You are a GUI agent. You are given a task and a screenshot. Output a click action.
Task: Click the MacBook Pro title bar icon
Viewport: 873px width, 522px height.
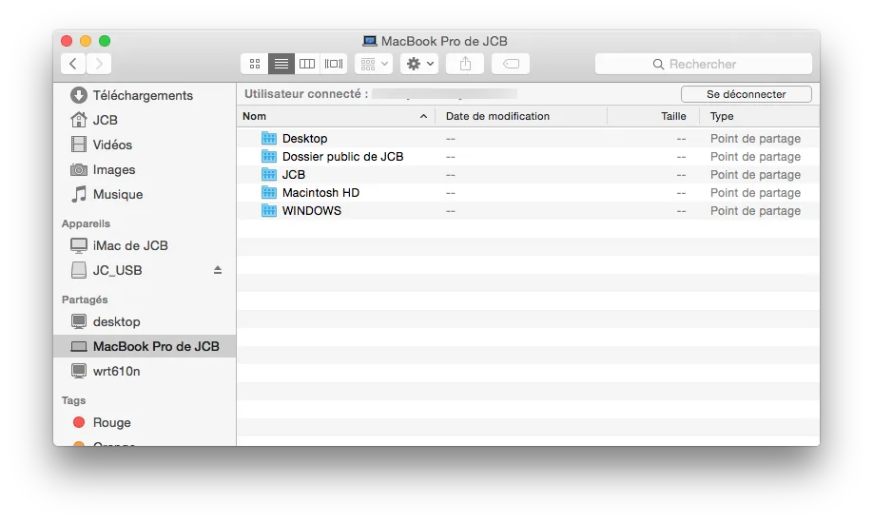coord(370,41)
